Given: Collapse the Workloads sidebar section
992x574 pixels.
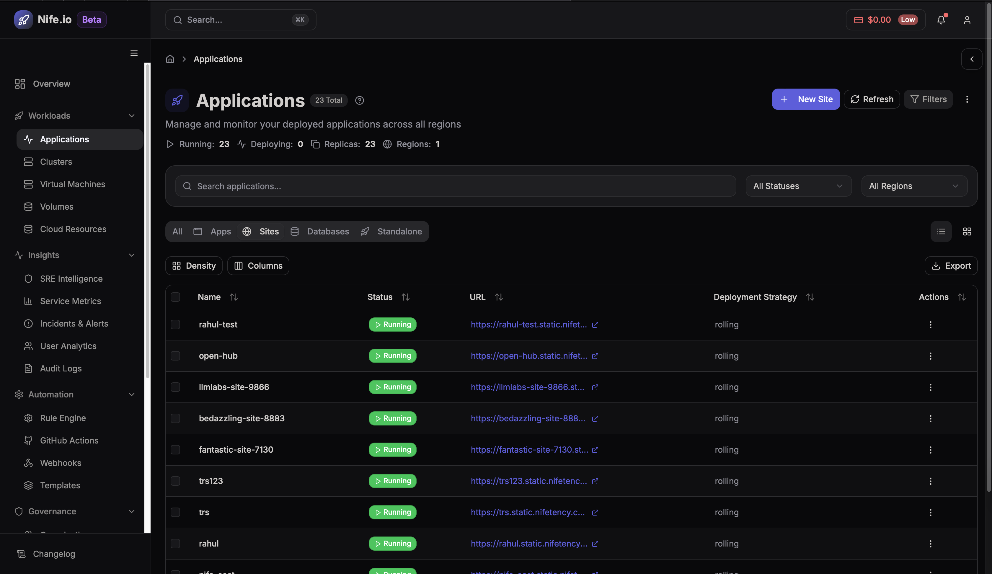Looking at the screenshot, I should (x=131, y=116).
